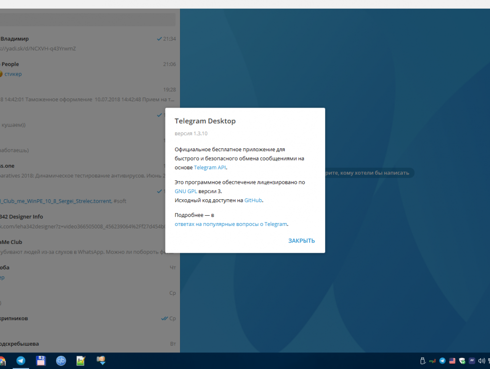490x369 pixels.
Task: Open the chat with the WinPE torrent file
Action: pyautogui.click(x=82, y=196)
